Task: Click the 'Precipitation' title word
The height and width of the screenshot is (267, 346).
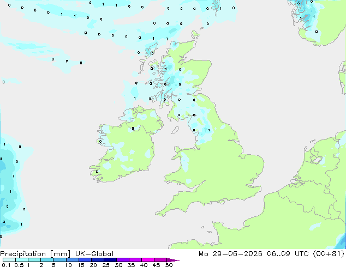Action: (23, 254)
